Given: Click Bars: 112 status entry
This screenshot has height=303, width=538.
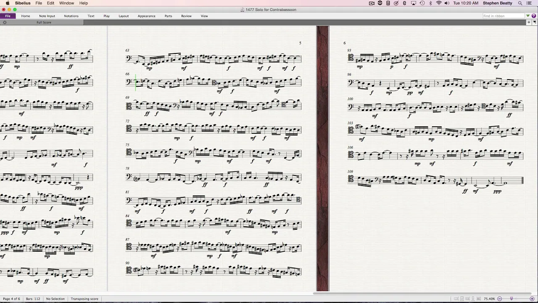Looking at the screenshot, I should click(x=33, y=299).
